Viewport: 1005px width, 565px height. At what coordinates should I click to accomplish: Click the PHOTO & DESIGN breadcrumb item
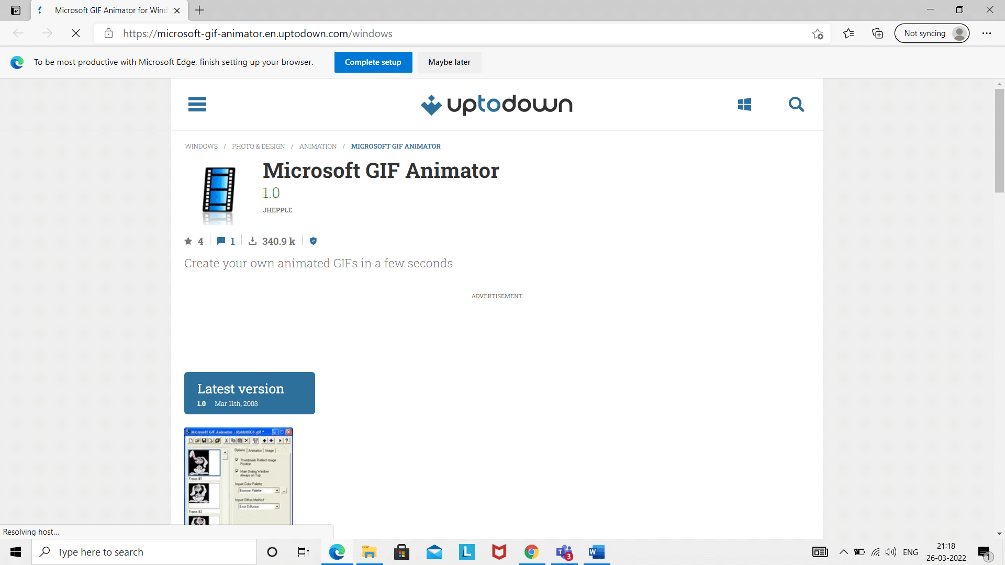[x=258, y=145]
